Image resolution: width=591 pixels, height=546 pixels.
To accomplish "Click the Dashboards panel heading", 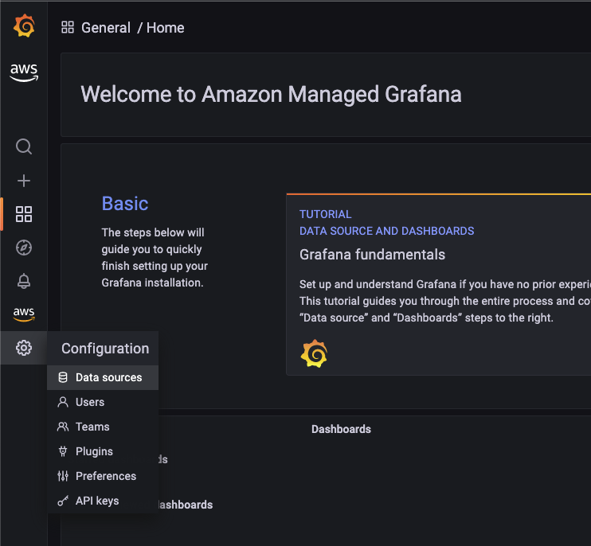I will (341, 429).
